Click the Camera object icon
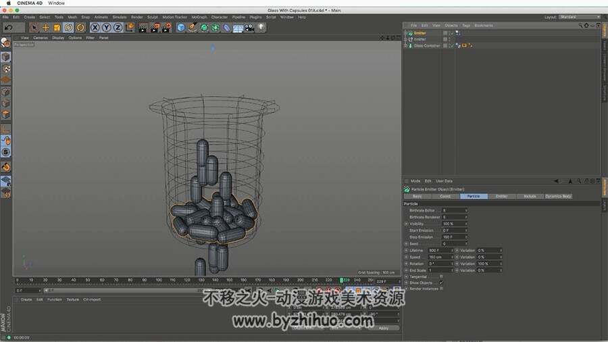 click(x=249, y=28)
